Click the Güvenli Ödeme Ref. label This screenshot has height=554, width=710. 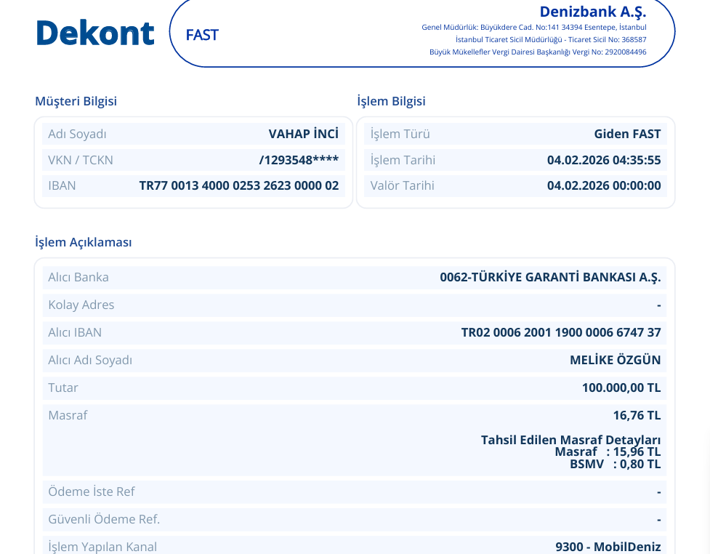coord(104,519)
